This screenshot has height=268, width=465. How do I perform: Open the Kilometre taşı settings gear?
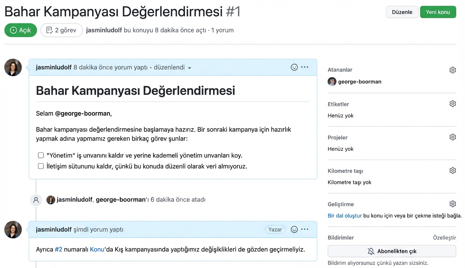click(453, 170)
